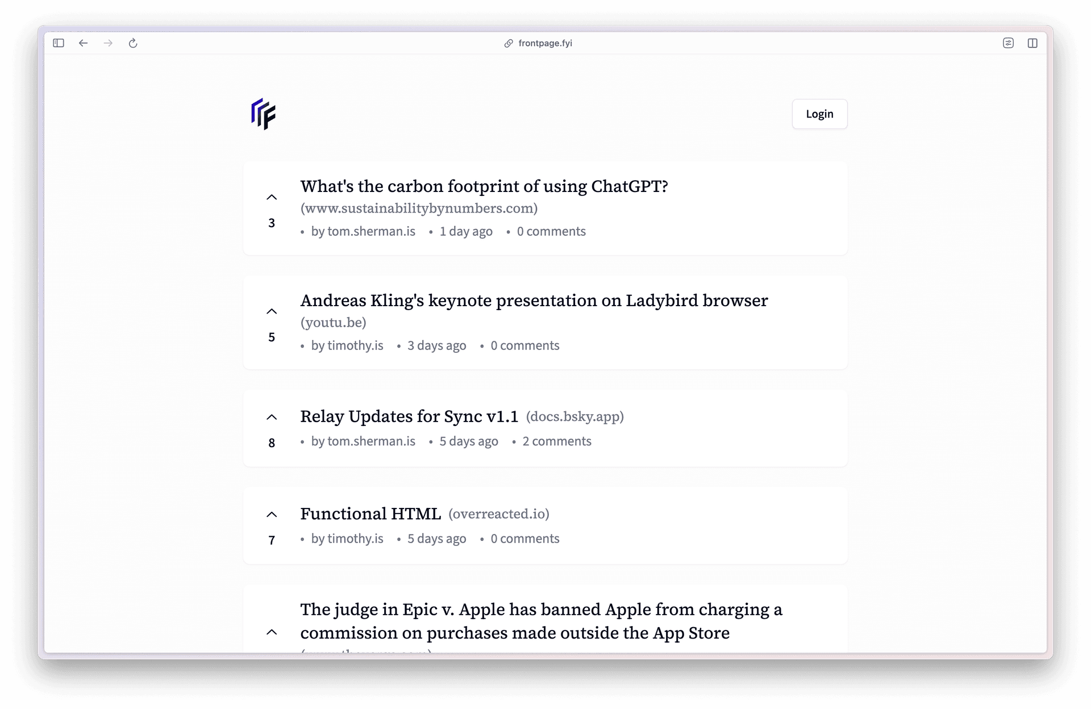Click the frontpage.fyi address bar
The height and width of the screenshot is (709, 1091).
(544, 43)
